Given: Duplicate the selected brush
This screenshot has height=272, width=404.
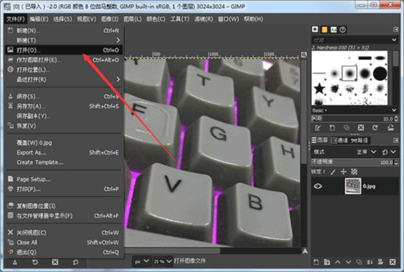Looking at the screenshot, I should pyautogui.click(x=346, y=128).
